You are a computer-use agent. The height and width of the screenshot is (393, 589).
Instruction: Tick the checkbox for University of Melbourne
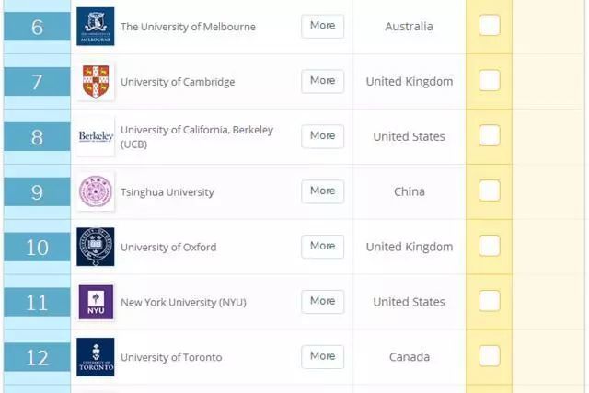490,25
